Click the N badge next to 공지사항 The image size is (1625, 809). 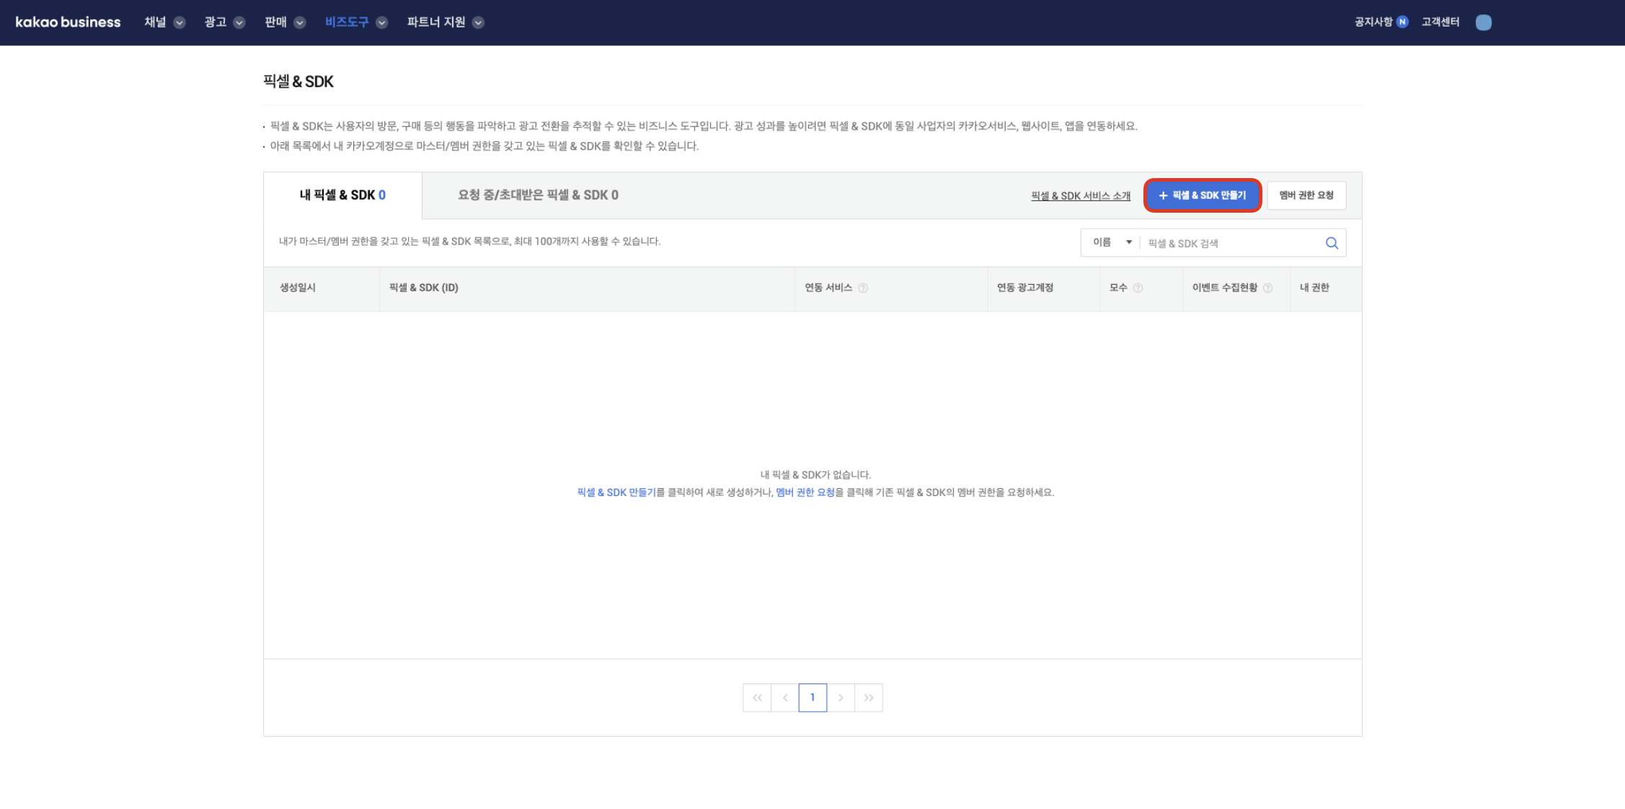click(1402, 22)
